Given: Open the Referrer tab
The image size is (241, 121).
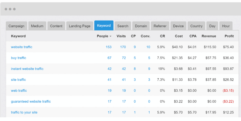Looking at the screenshot, I should [160, 26].
